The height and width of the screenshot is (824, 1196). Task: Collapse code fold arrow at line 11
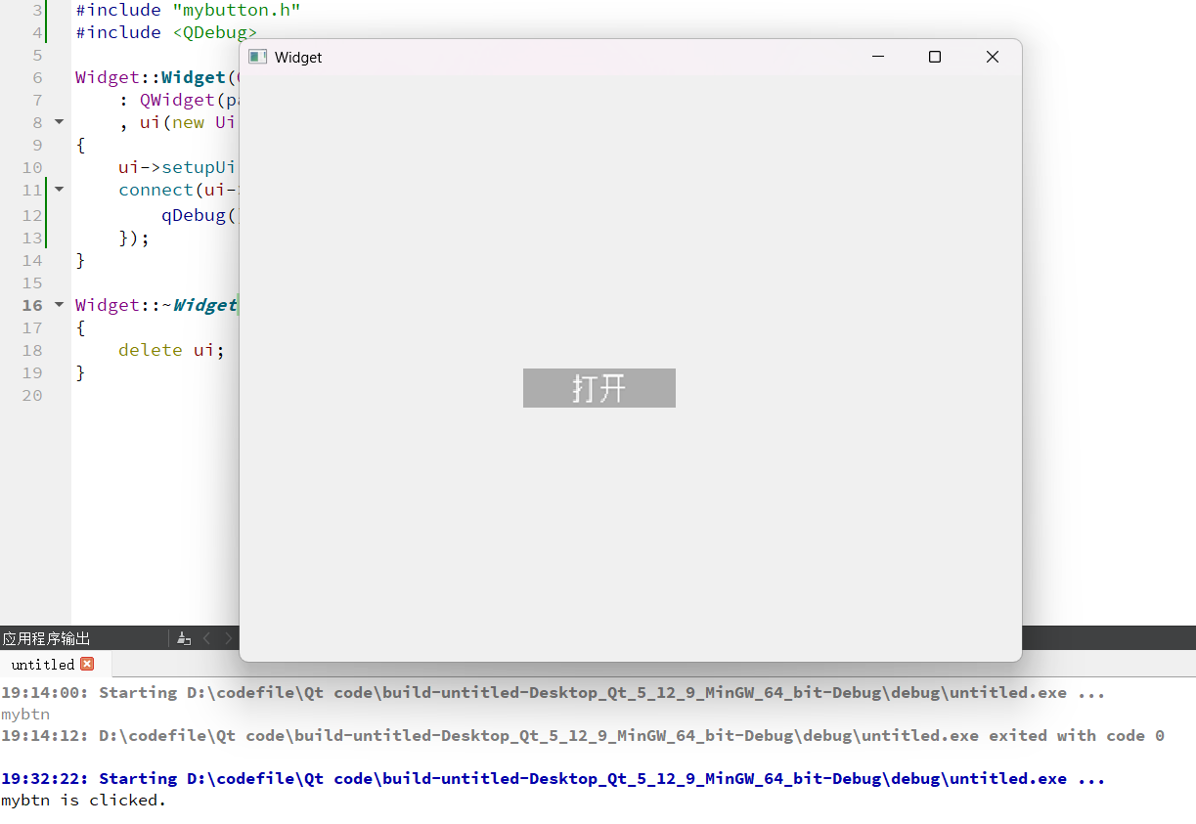[x=59, y=189]
